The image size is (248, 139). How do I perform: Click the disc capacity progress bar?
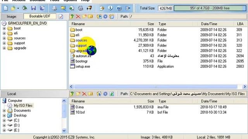(x=210, y=8)
